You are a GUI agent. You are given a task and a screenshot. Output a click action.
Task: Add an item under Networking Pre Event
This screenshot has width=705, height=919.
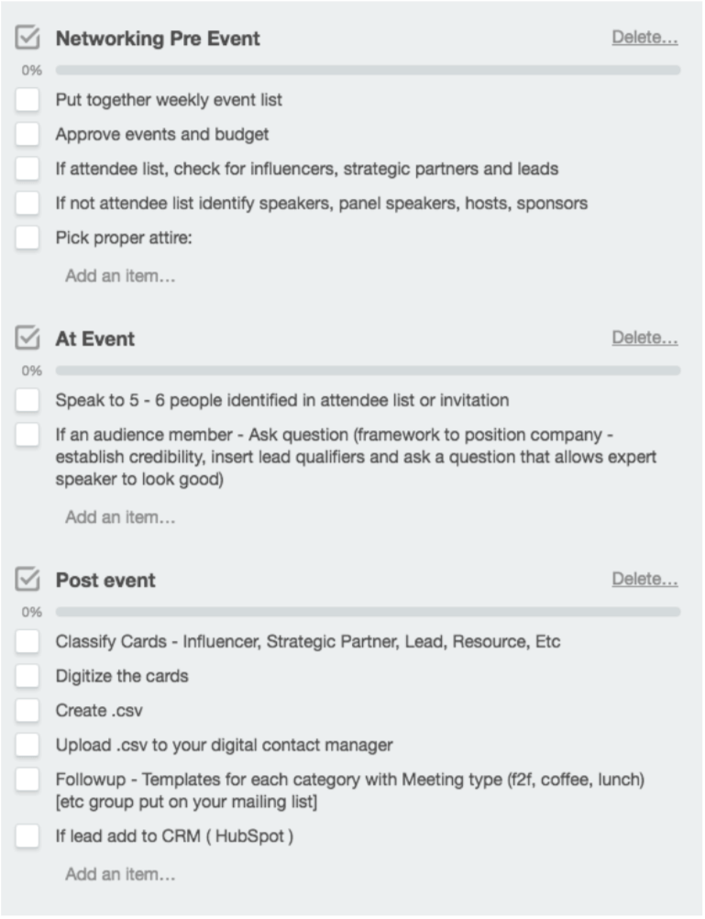[120, 275]
